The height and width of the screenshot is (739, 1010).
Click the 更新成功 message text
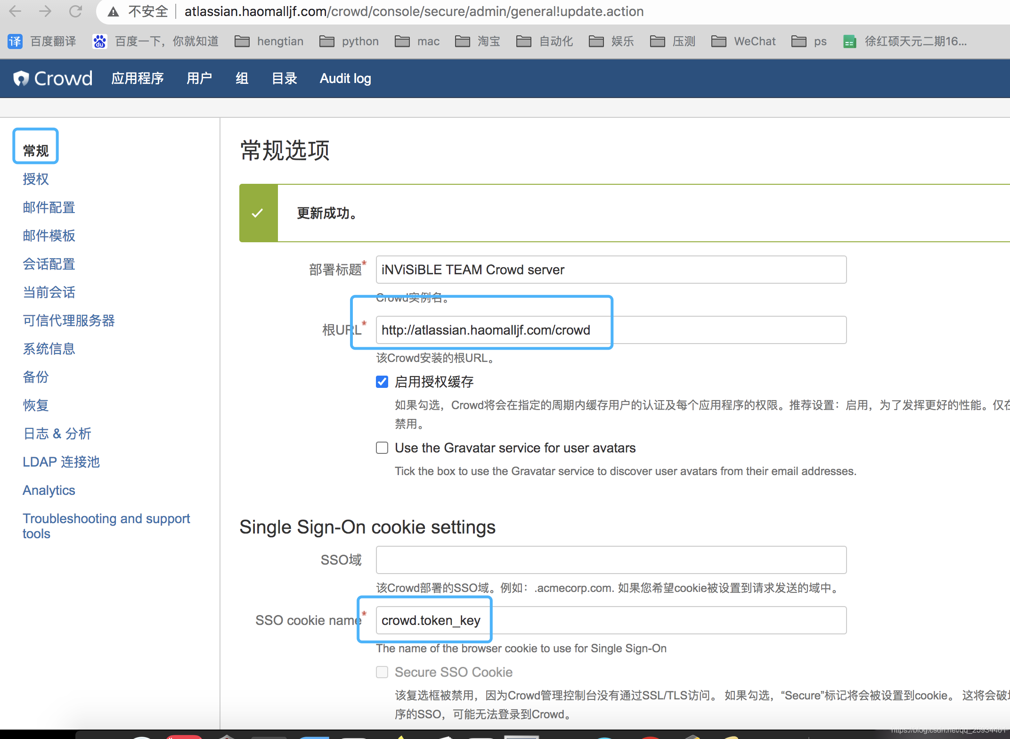tap(327, 213)
